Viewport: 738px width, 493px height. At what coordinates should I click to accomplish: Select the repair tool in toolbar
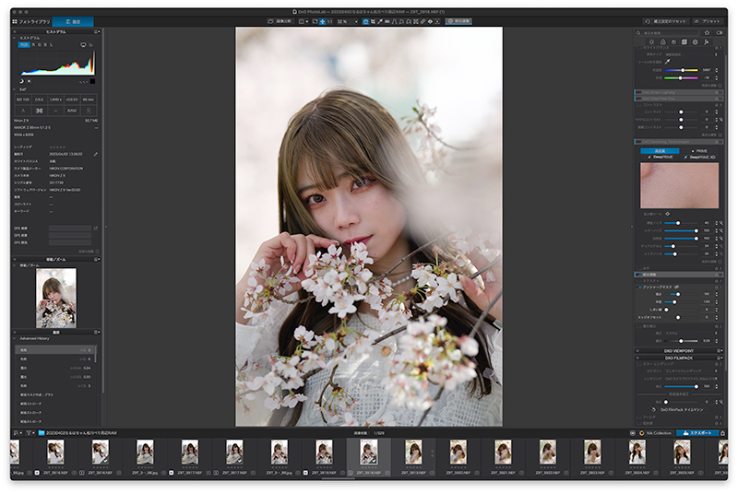tap(423, 21)
